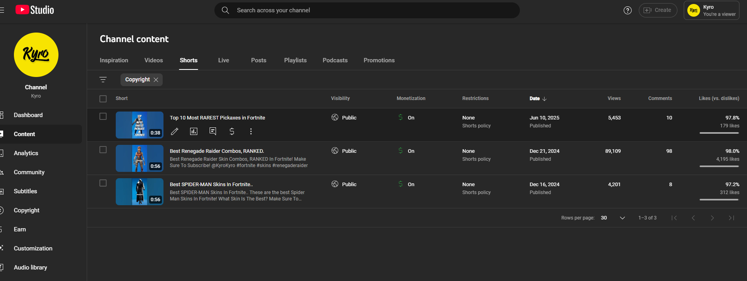
Task: Open the Kyro account switcher avatar
Action: coord(694,10)
